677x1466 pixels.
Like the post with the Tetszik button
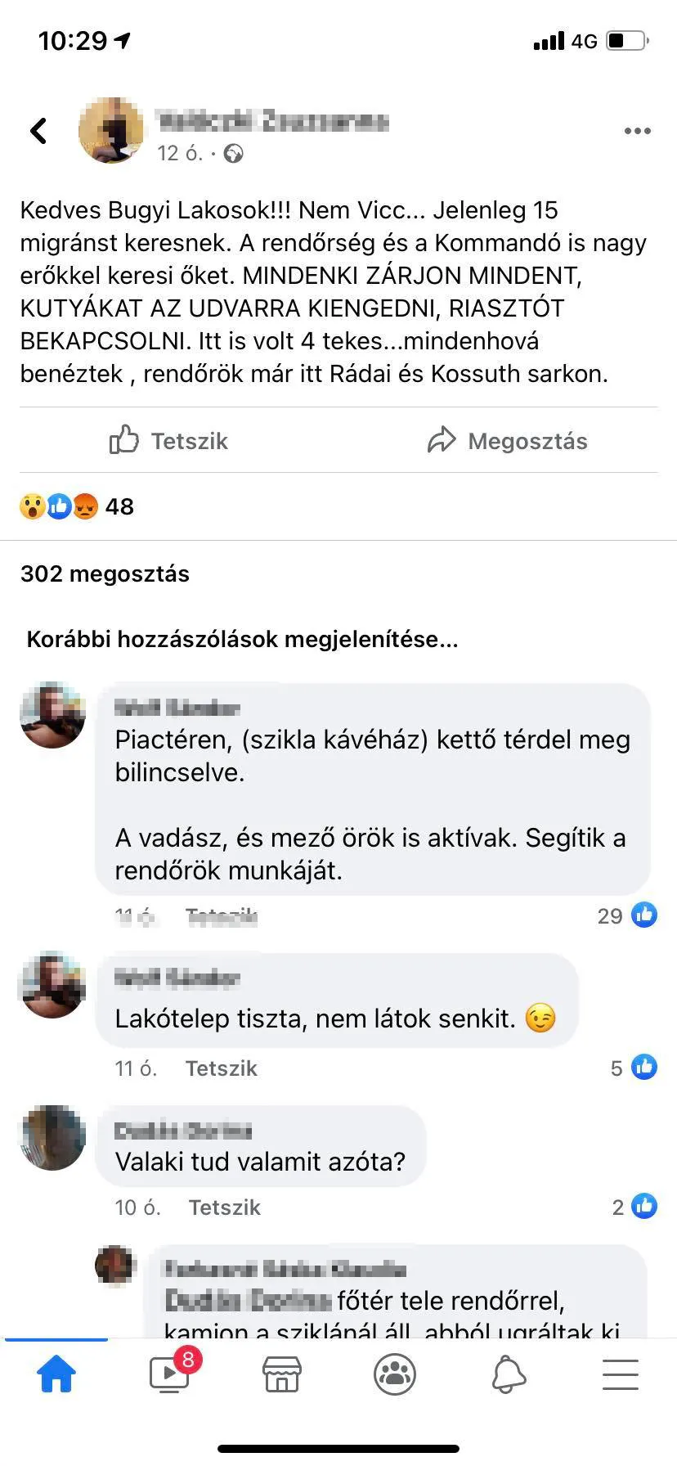[x=169, y=441]
